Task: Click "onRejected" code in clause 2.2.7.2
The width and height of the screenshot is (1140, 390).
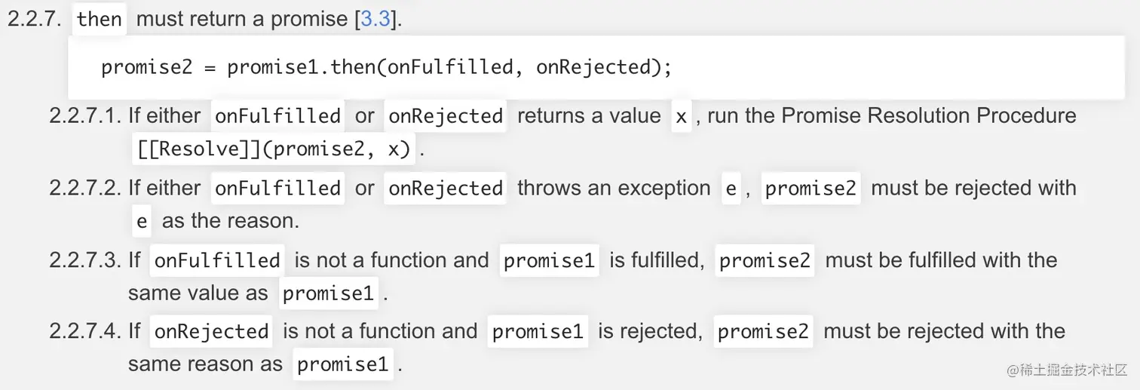Action: coord(446,188)
